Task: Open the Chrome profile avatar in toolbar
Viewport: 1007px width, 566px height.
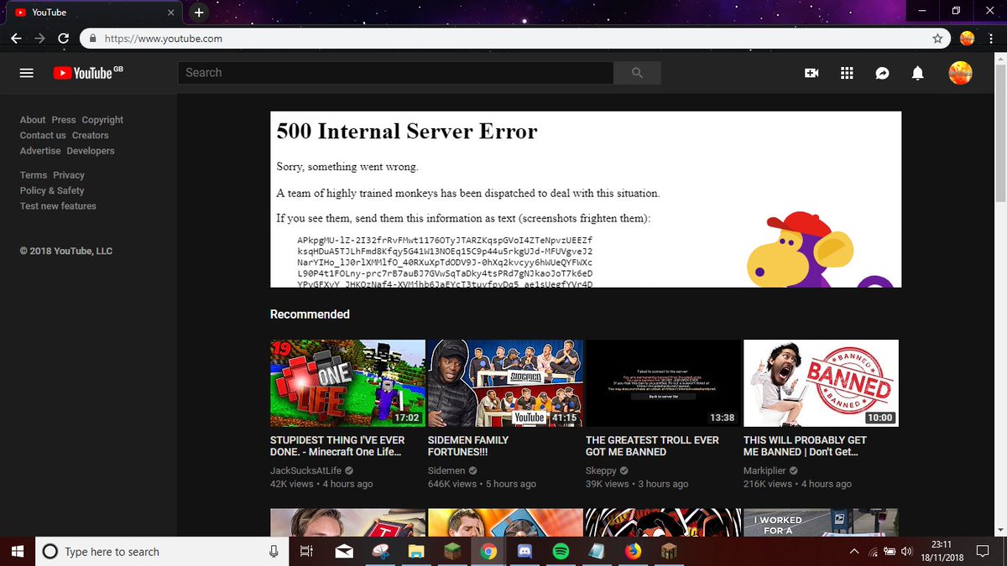Action: pos(967,39)
